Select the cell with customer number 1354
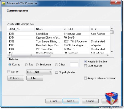 (x=21, y=38)
